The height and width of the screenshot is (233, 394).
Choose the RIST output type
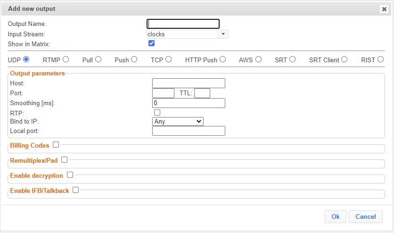381,59
